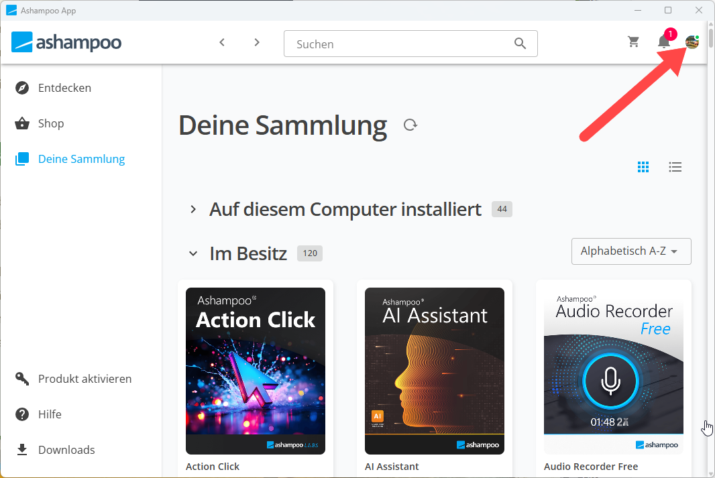Screen dimensions: 715x478
Task: Click the collection icon beside Deine Sammlung
Action: point(22,159)
